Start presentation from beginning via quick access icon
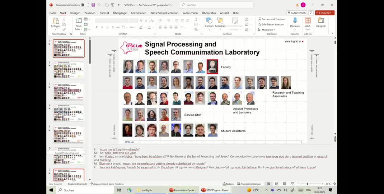 coord(113,5)
